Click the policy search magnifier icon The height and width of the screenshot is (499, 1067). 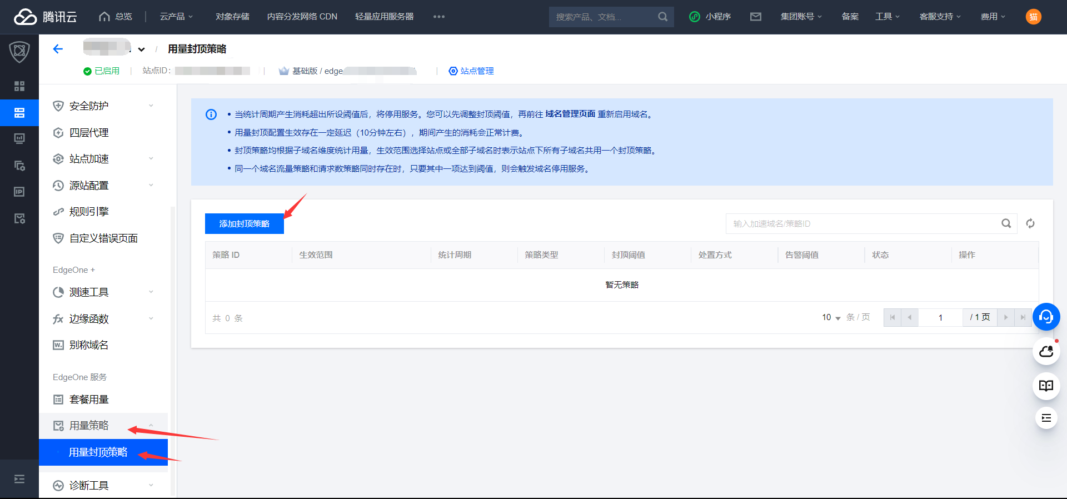pos(1006,223)
